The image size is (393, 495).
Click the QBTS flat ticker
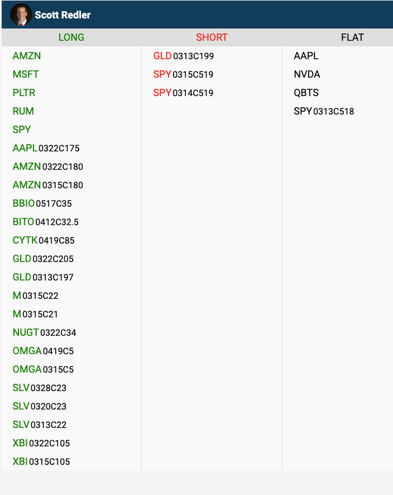point(306,93)
